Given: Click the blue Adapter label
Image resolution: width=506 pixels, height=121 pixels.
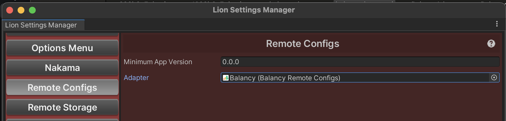Looking at the screenshot, I should [x=136, y=78].
